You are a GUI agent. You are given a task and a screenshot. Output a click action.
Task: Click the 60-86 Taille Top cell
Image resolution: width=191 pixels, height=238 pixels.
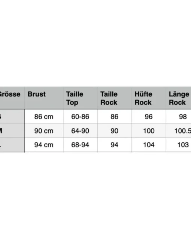tap(81, 116)
